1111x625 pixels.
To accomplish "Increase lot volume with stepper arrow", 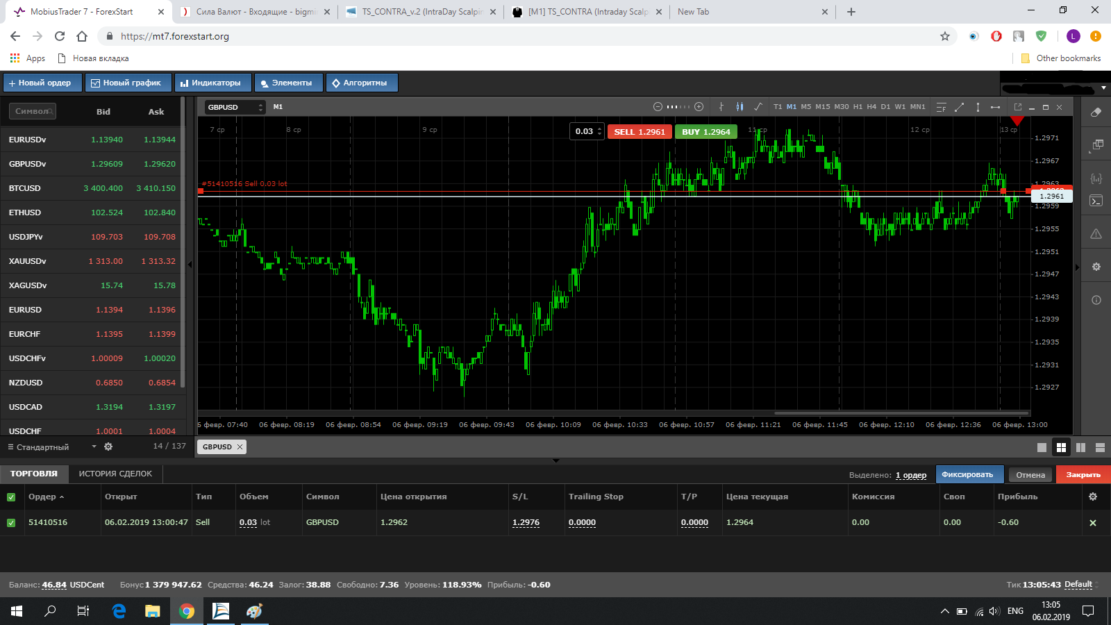I will (600, 129).
